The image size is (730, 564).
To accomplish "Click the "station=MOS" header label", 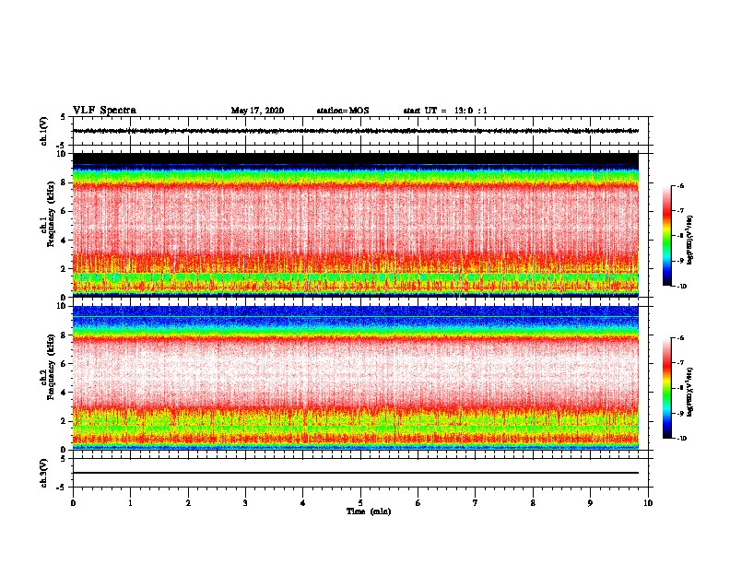I will pyautogui.click(x=343, y=111).
